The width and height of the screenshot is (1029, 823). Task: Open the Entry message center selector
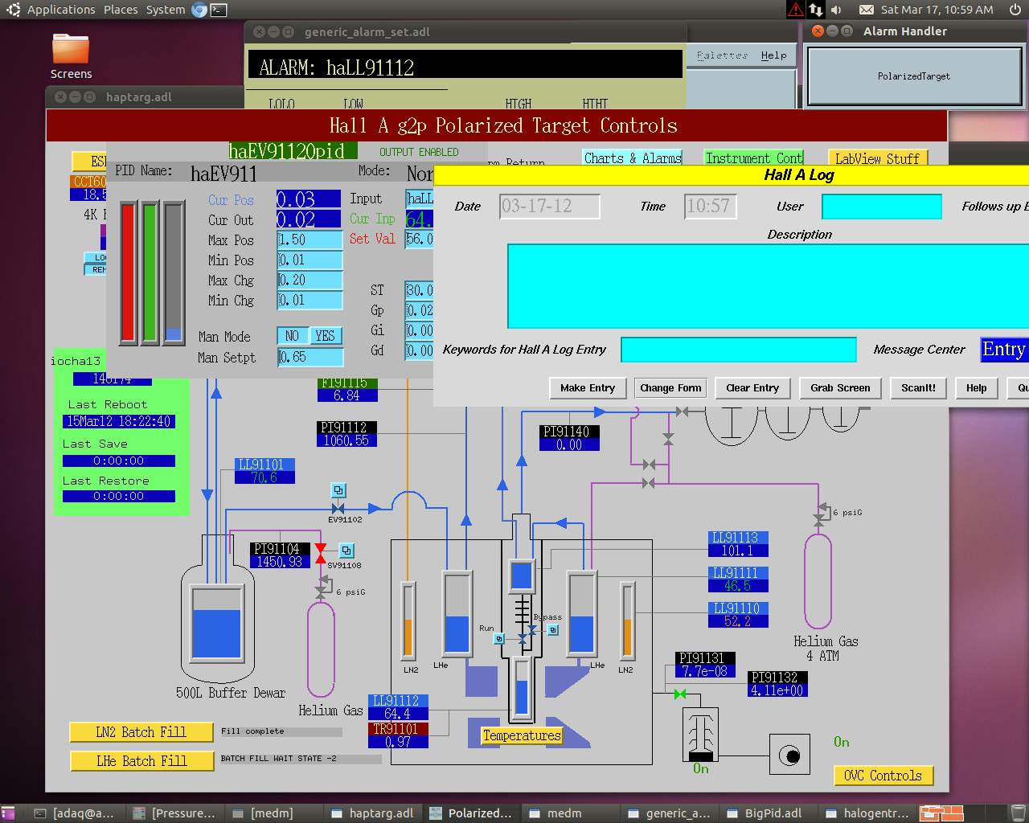click(1004, 350)
